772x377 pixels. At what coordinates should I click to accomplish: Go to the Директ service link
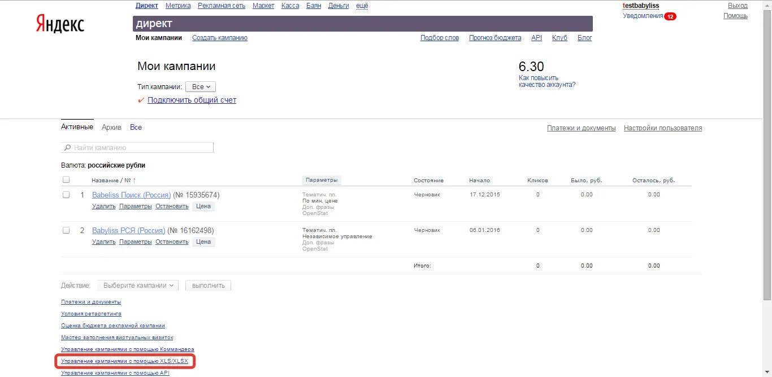pos(147,6)
